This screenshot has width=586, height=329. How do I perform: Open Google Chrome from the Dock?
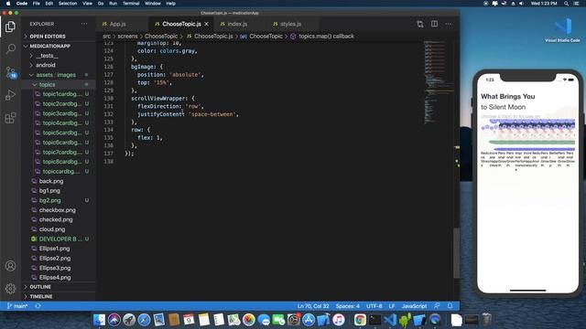pyautogui.click(x=360, y=320)
